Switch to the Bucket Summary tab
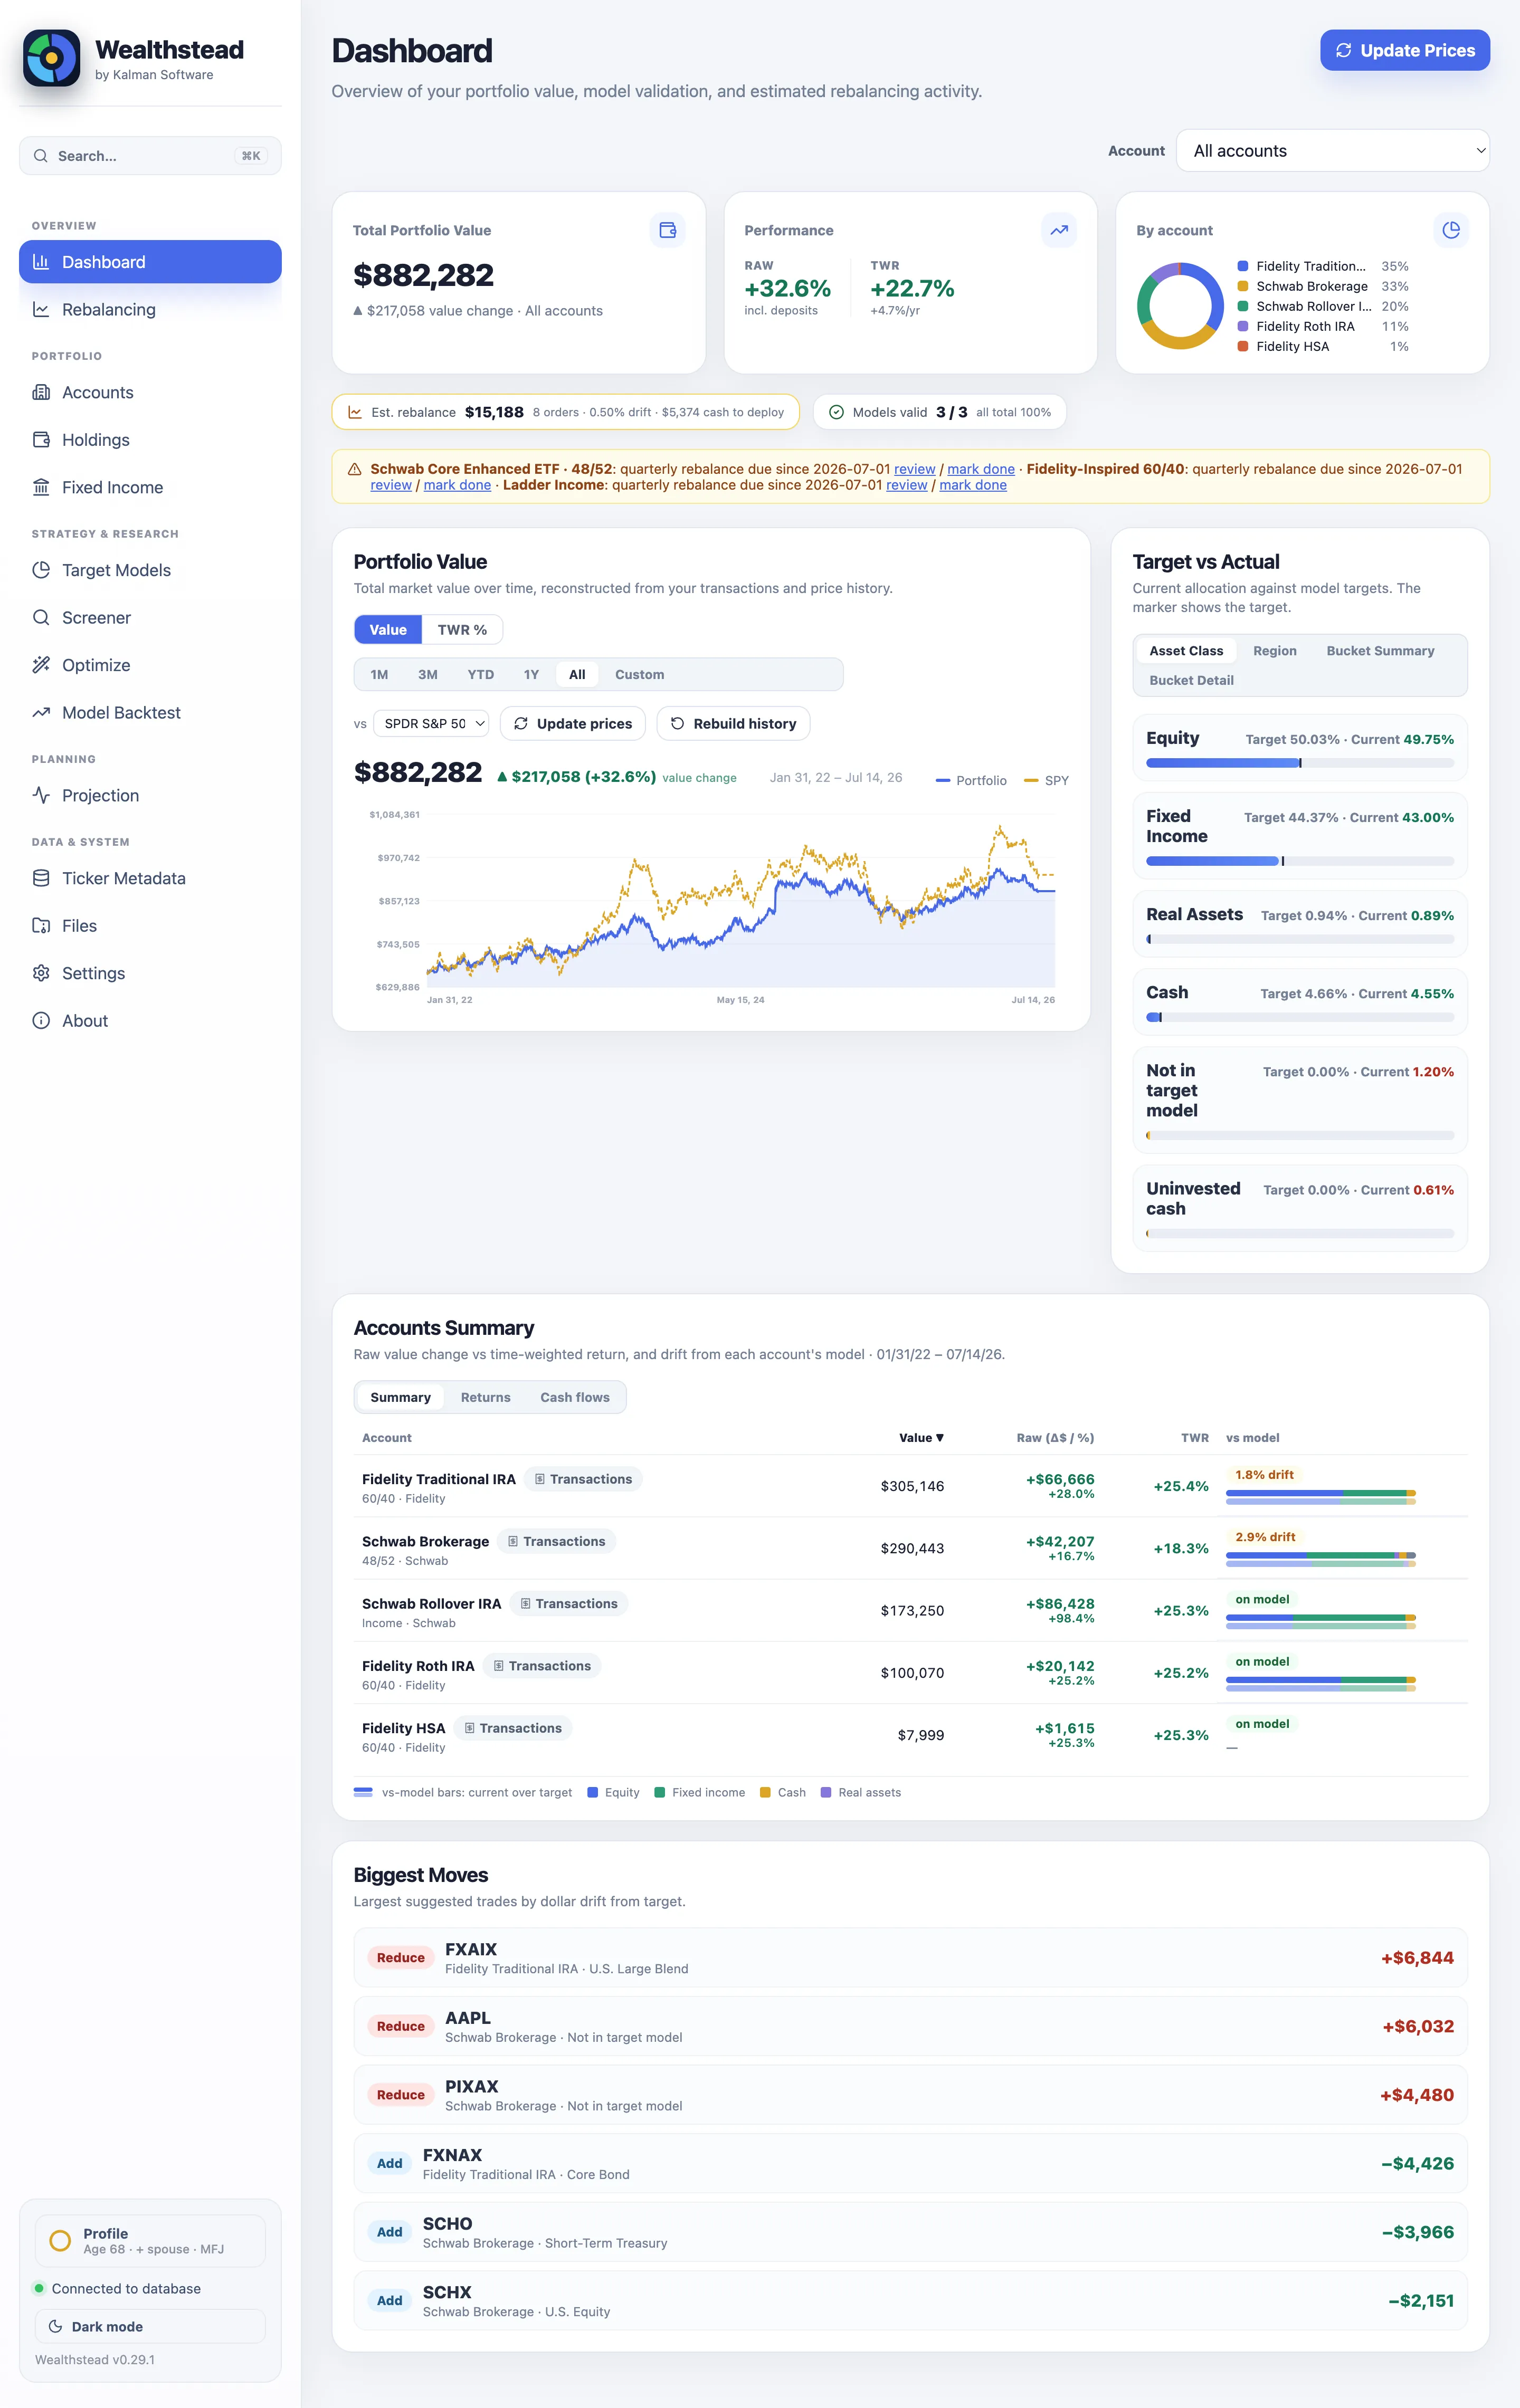This screenshot has height=2408, width=1520. click(x=1380, y=651)
